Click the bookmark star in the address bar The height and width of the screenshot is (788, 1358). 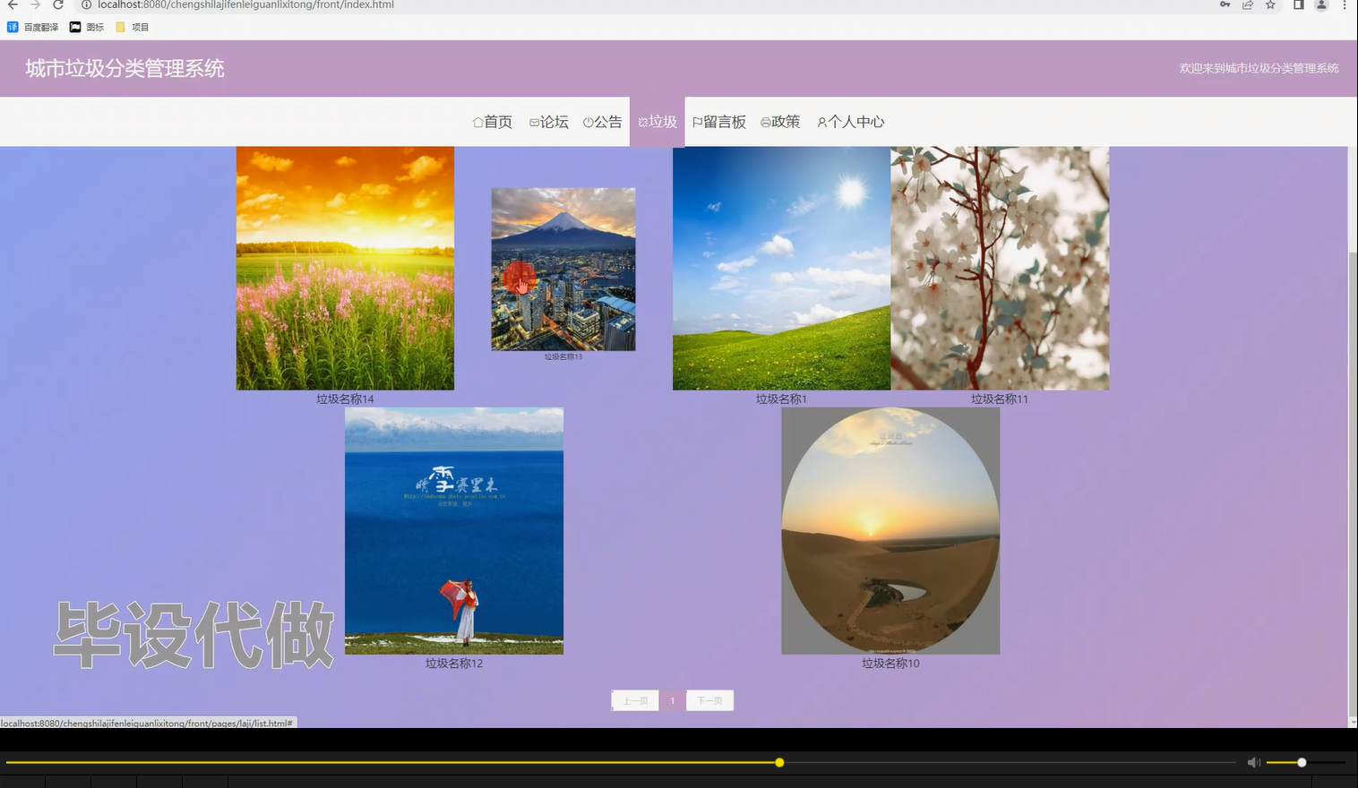click(1268, 5)
